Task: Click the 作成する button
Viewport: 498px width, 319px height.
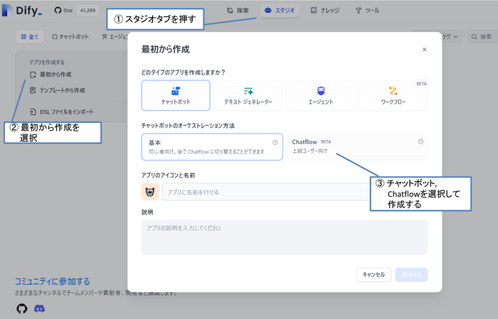Action: coord(411,275)
